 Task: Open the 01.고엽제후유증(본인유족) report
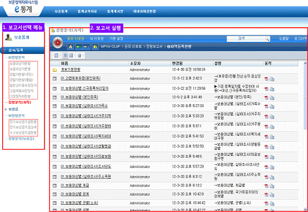tap(80, 78)
